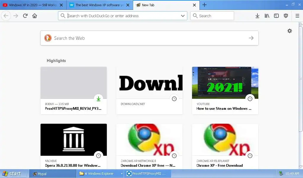Go back with the back arrow button

[6, 16]
